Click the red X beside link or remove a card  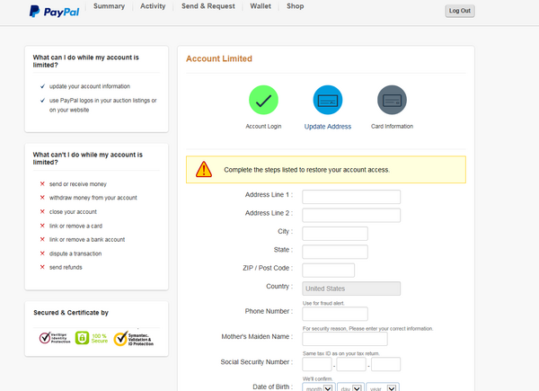coord(42,226)
